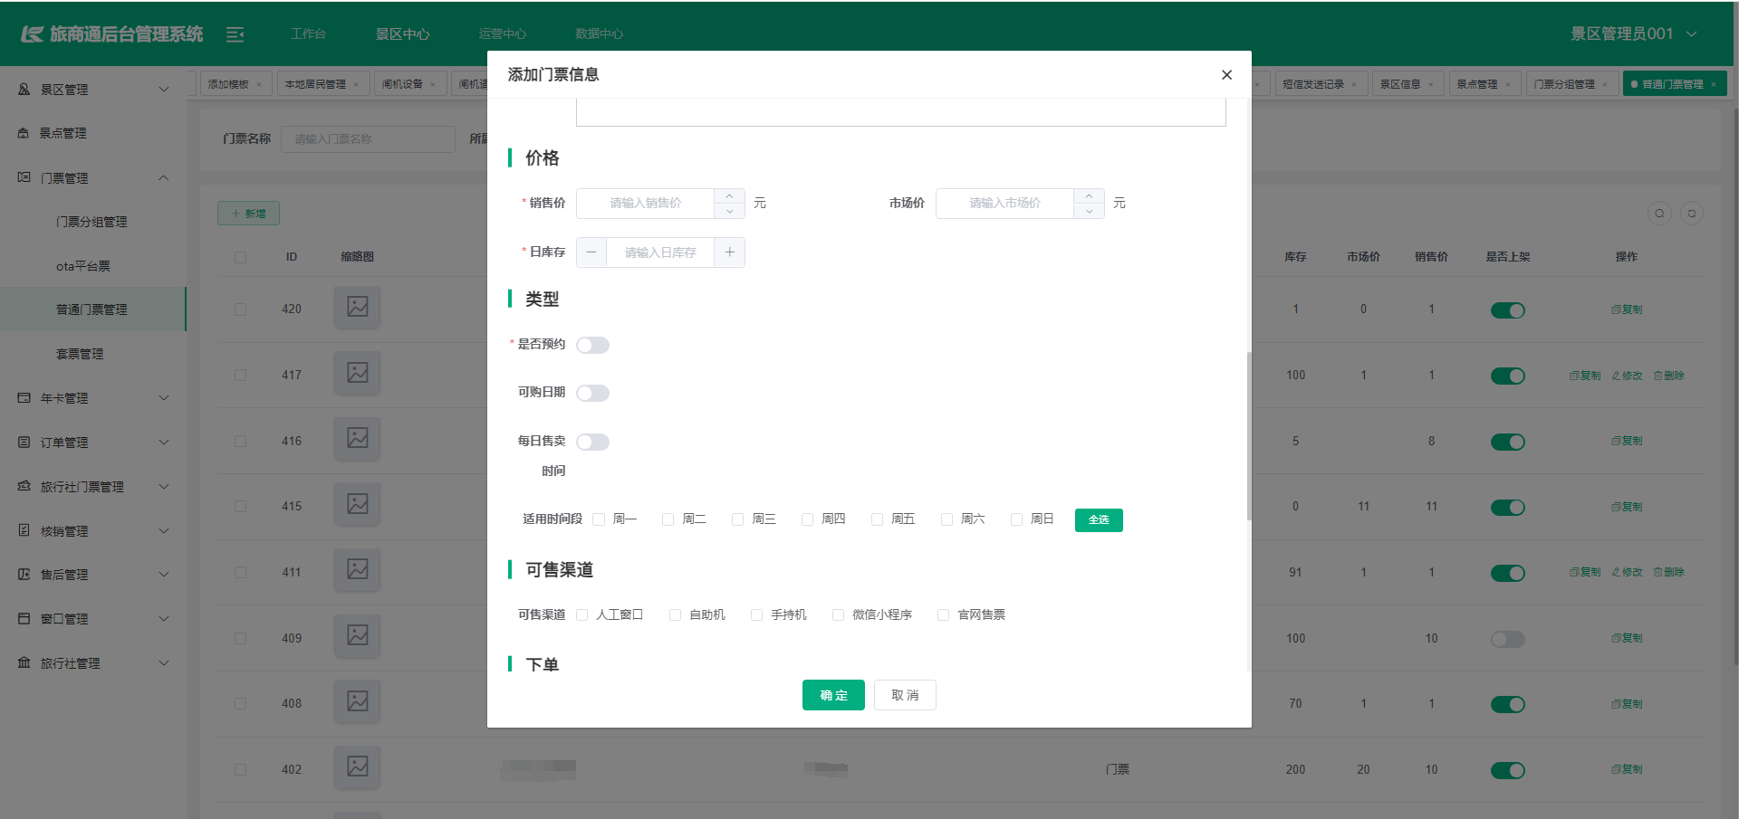Click the 全选 select-all button
The height and width of the screenshot is (819, 1739).
(x=1098, y=520)
